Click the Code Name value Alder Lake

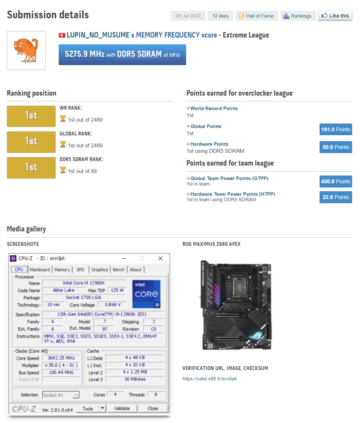point(64,290)
